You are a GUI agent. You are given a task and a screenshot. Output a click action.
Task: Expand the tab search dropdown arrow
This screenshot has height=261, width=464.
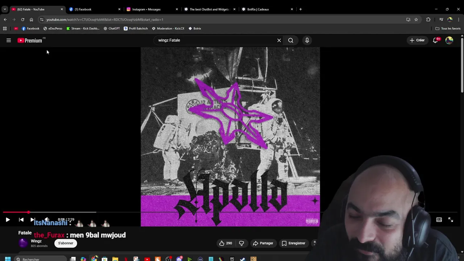tap(5, 9)
